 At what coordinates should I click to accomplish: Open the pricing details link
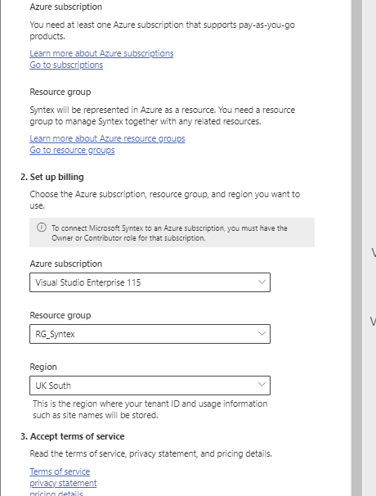pos(56,494)
